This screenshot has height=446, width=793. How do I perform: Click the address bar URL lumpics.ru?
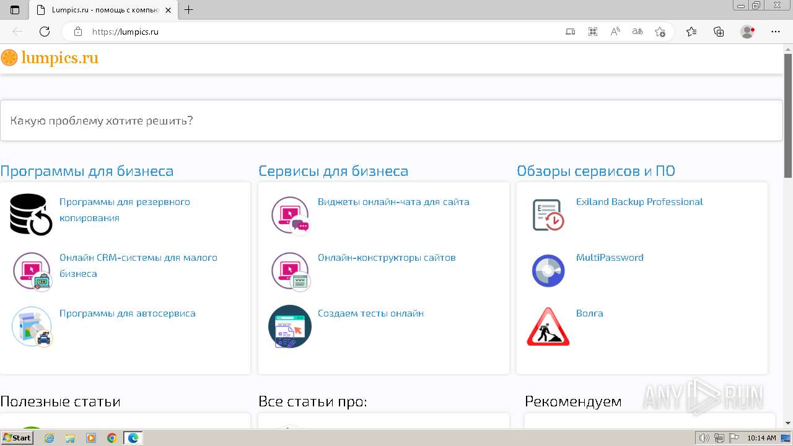point(125,32)
